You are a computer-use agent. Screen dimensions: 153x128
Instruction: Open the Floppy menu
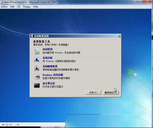pos(27,7)
